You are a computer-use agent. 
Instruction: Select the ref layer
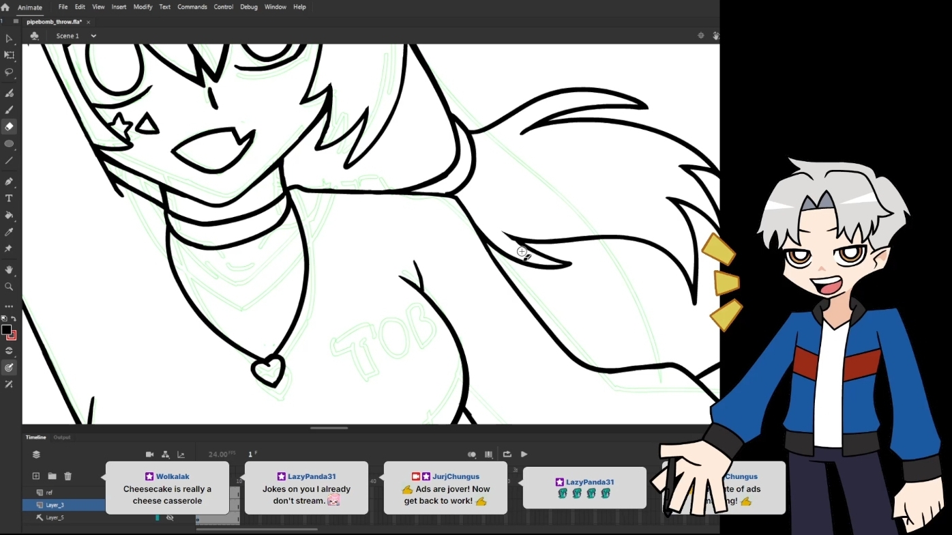point(63,493)
